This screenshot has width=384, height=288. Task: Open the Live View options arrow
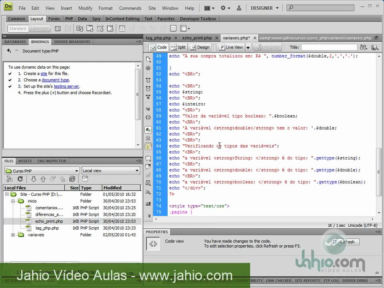[248, 47]
